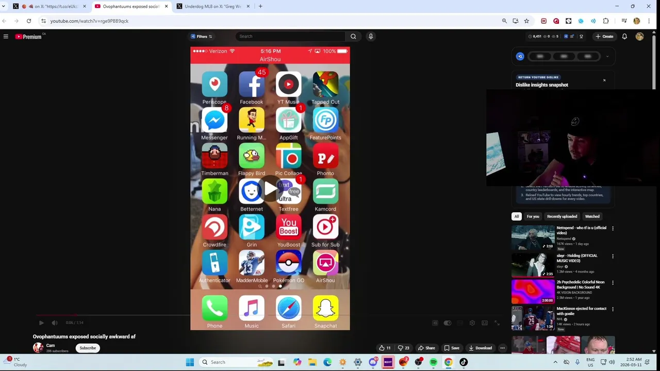Toggle the autoplay switch in player
Image resolution: width=660 pixels, height=371 pixels.
click(447, 323)
